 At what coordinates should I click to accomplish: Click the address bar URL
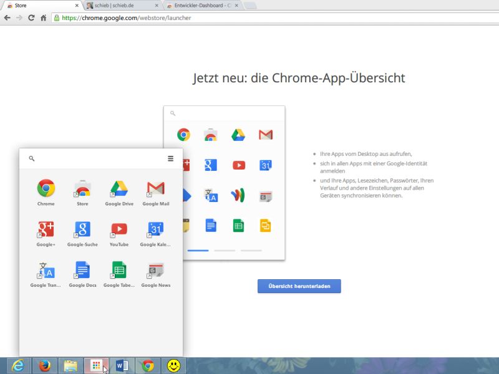127,18
